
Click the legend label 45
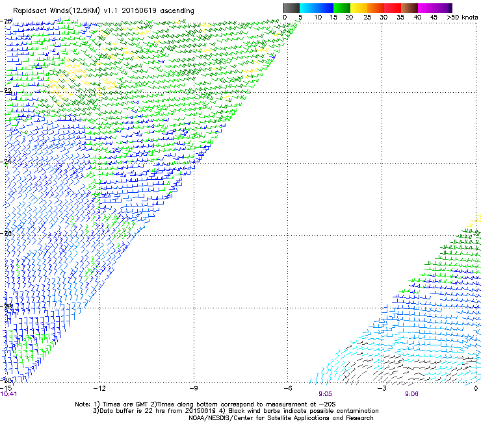(434, 18)
